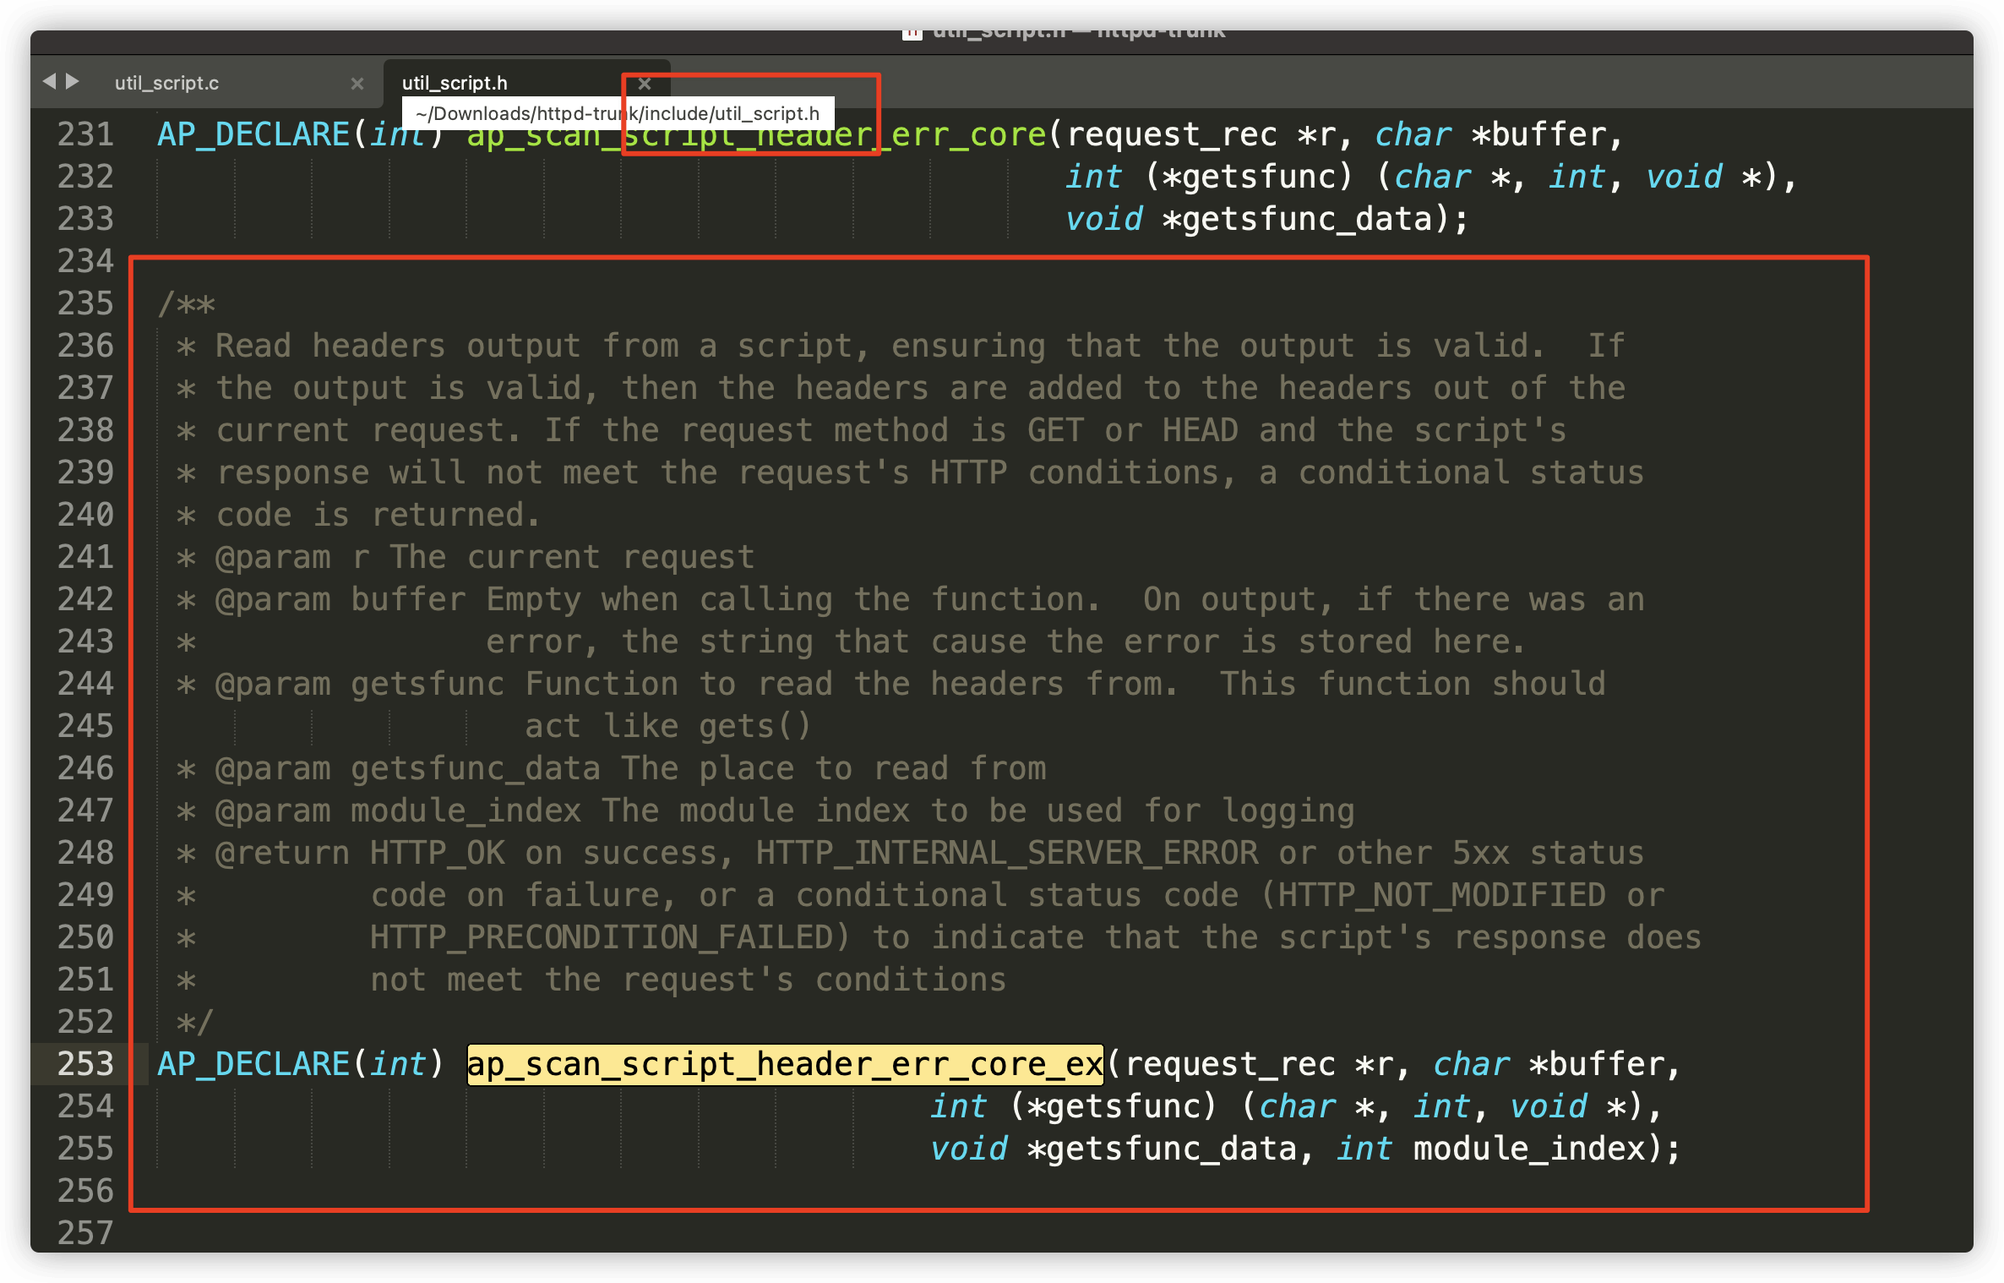Click module_index parameter on line 255
The width and height of the screenshot is (2004, 1283).
(x=1529, y=1149)
